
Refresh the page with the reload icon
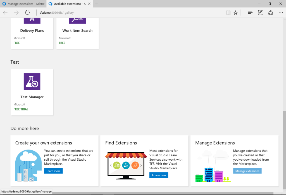click(x=27, y=12)
